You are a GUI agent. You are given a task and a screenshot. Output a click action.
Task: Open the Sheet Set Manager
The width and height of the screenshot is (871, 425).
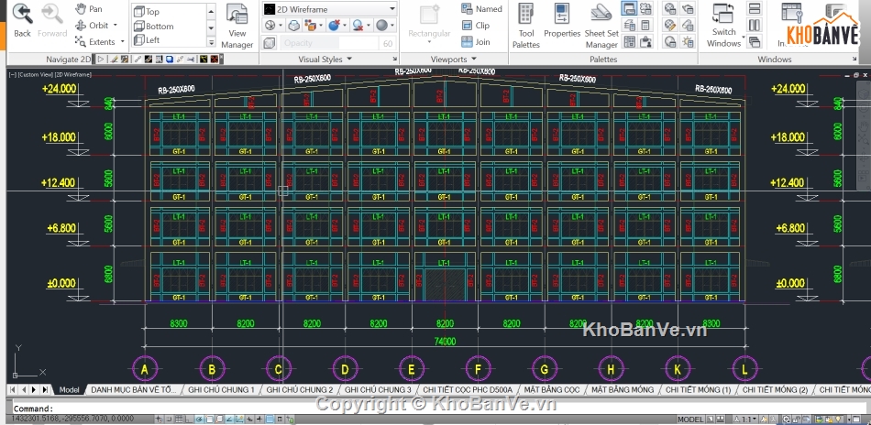(601, 26)
